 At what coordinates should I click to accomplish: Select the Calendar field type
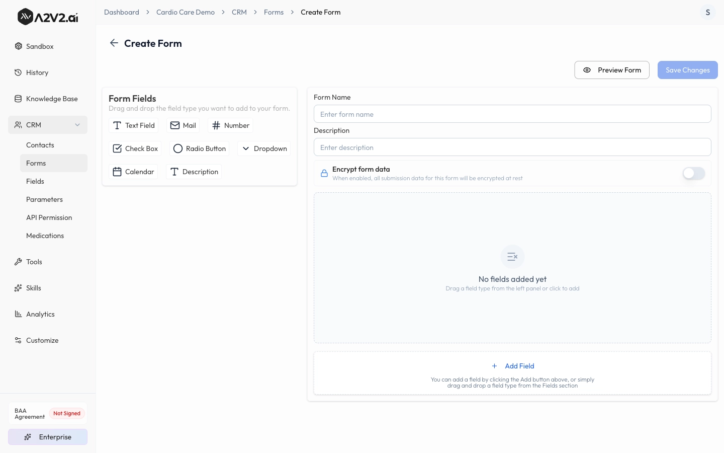(133, 172)
